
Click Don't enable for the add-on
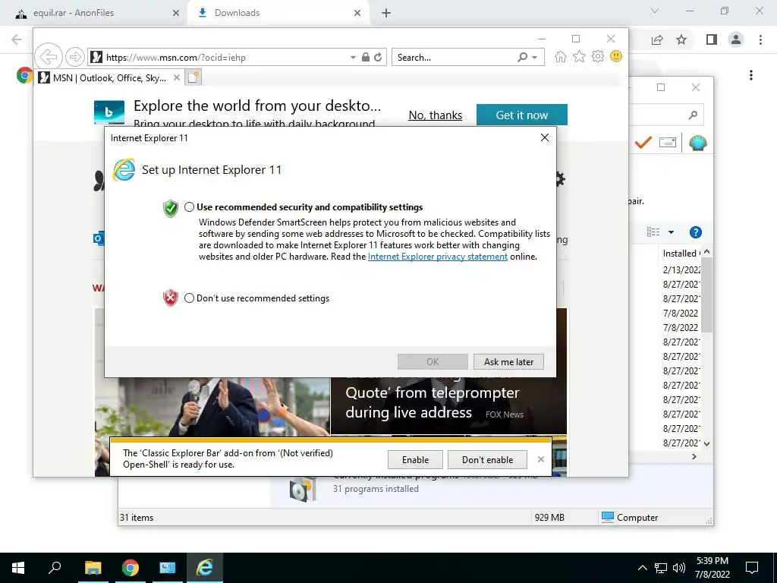coord(488,459)
